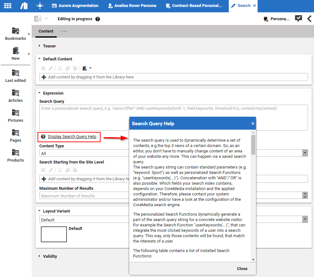This screenshot has height=277, width=314.
Task: Open the apps grid menu icon
Action: click(x=8, y=6)
